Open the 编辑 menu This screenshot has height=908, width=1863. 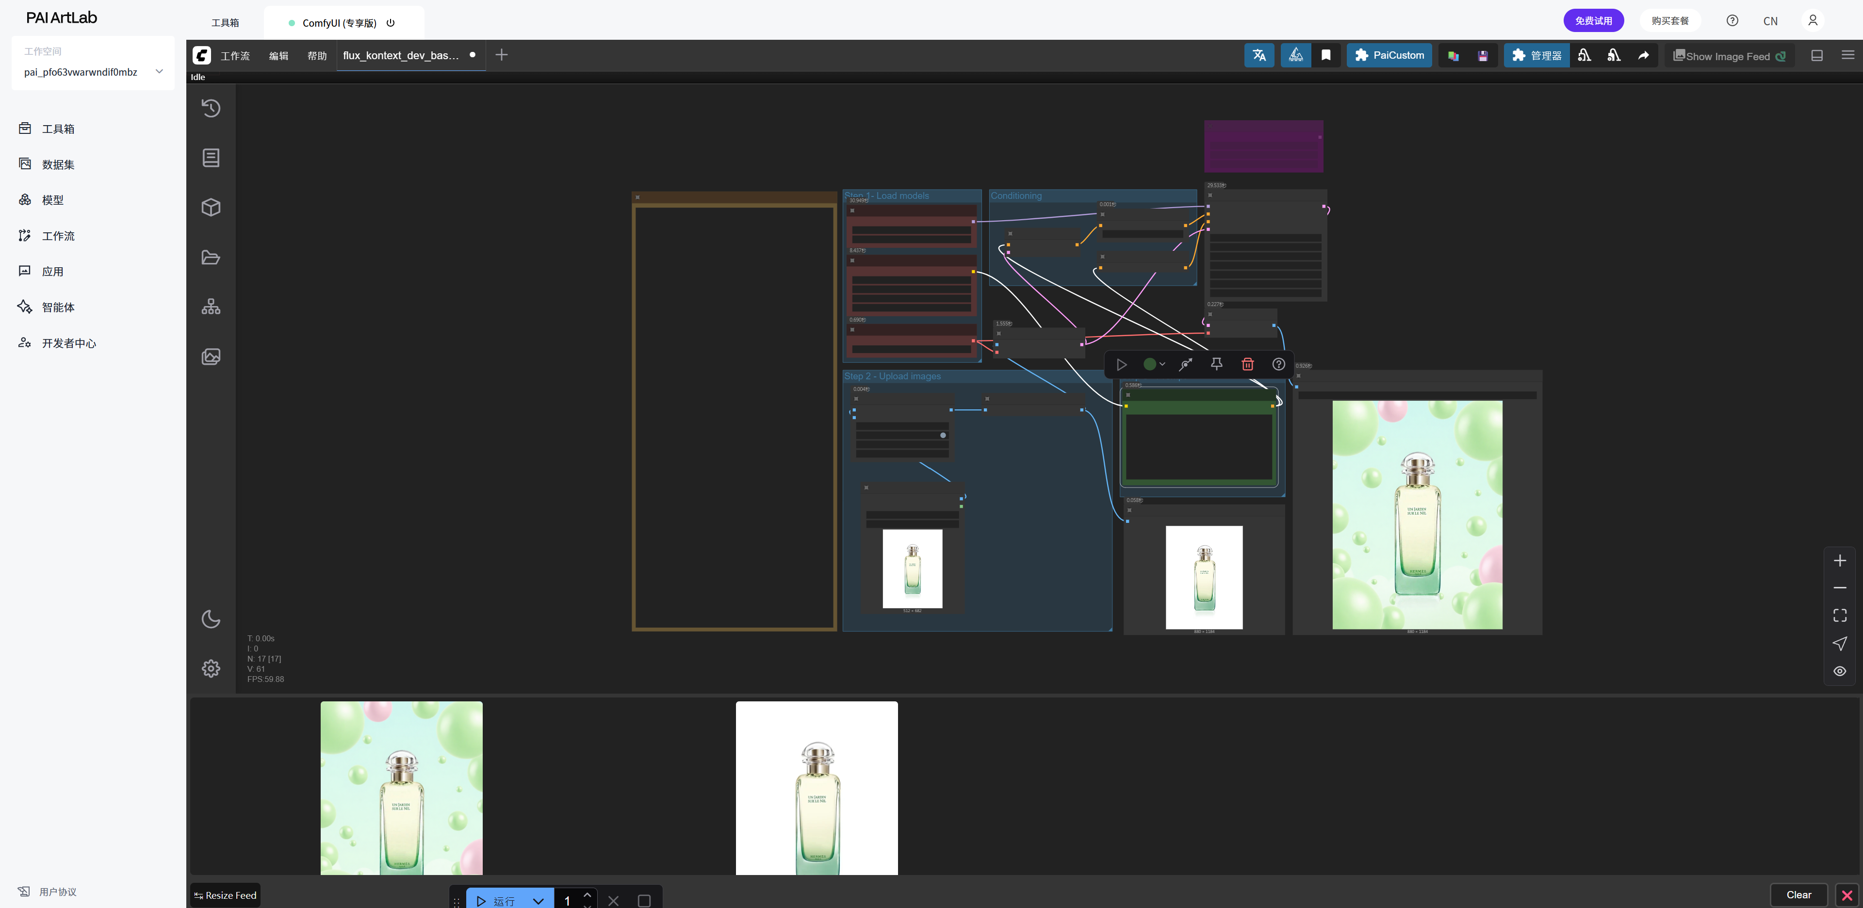[x=278, y=56]
